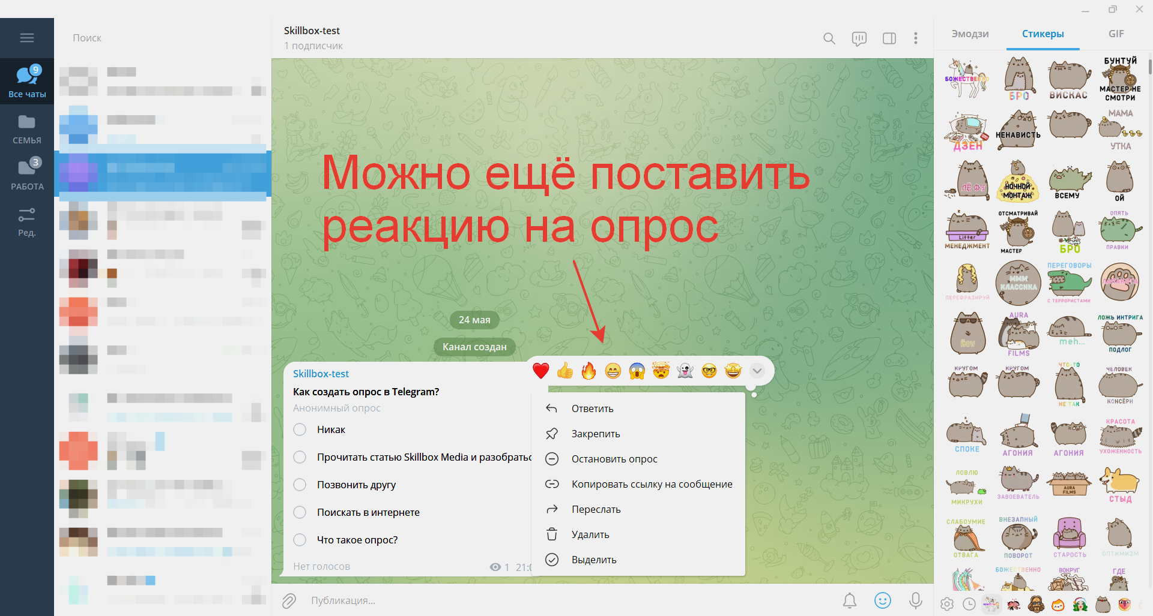The height and width of the screenshot is (616, 1153).
Task: Send the 'НЕНАВИСТЬ' cat sticker
Action: 1018,130
